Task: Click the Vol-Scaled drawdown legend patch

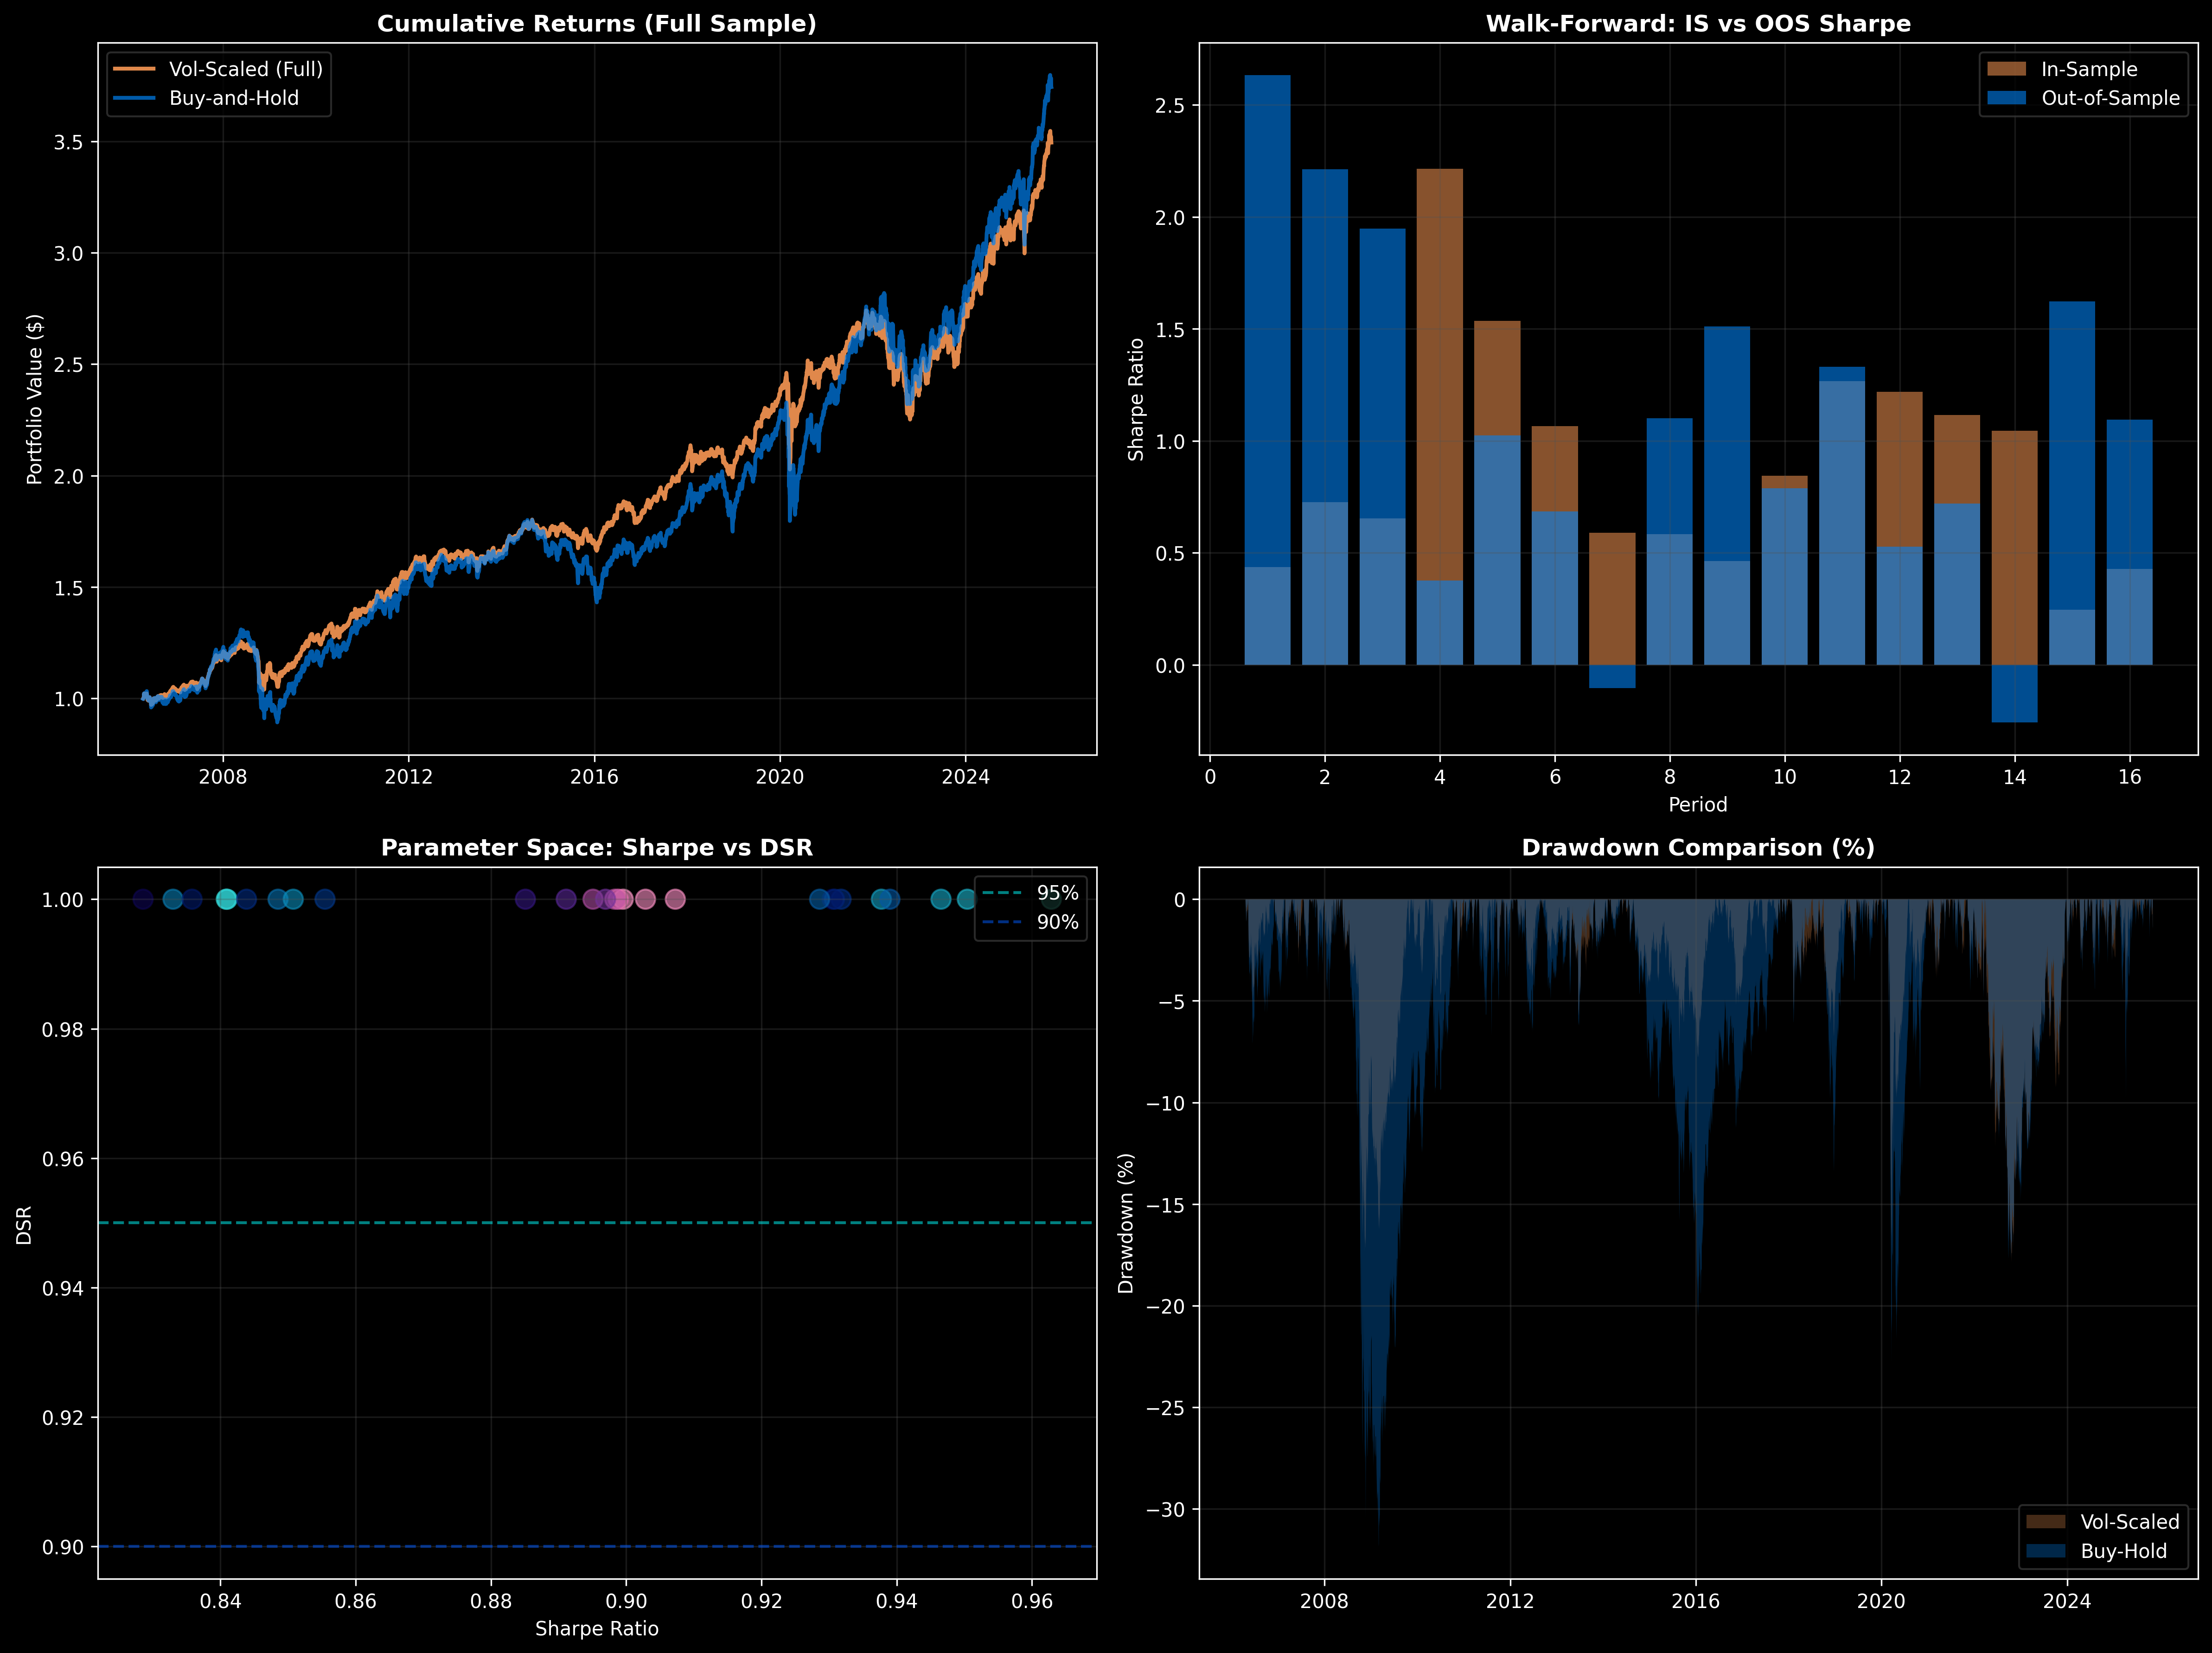Action: pos(2046,1522)
